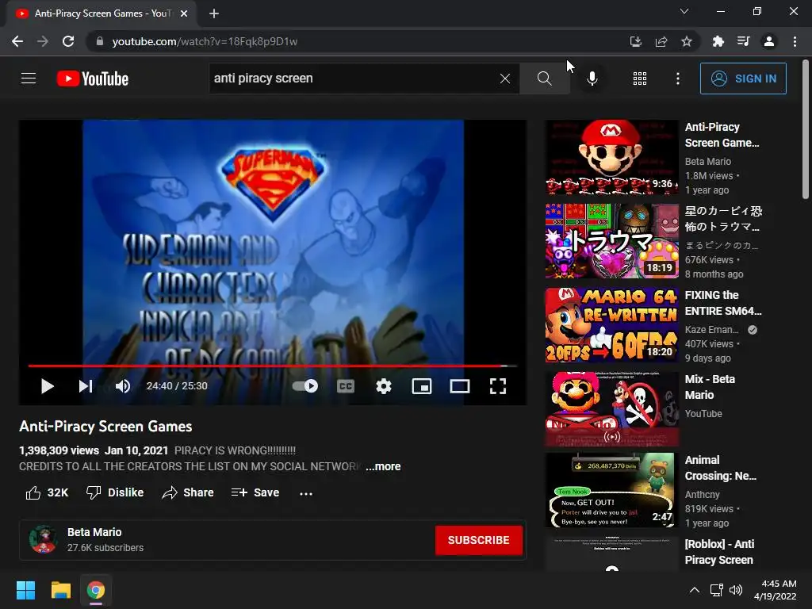
Task: Share this page from the address bar
Action: tap(661, 41)
